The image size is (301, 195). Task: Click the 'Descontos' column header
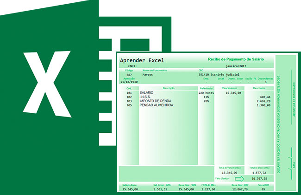click(259, 88)
